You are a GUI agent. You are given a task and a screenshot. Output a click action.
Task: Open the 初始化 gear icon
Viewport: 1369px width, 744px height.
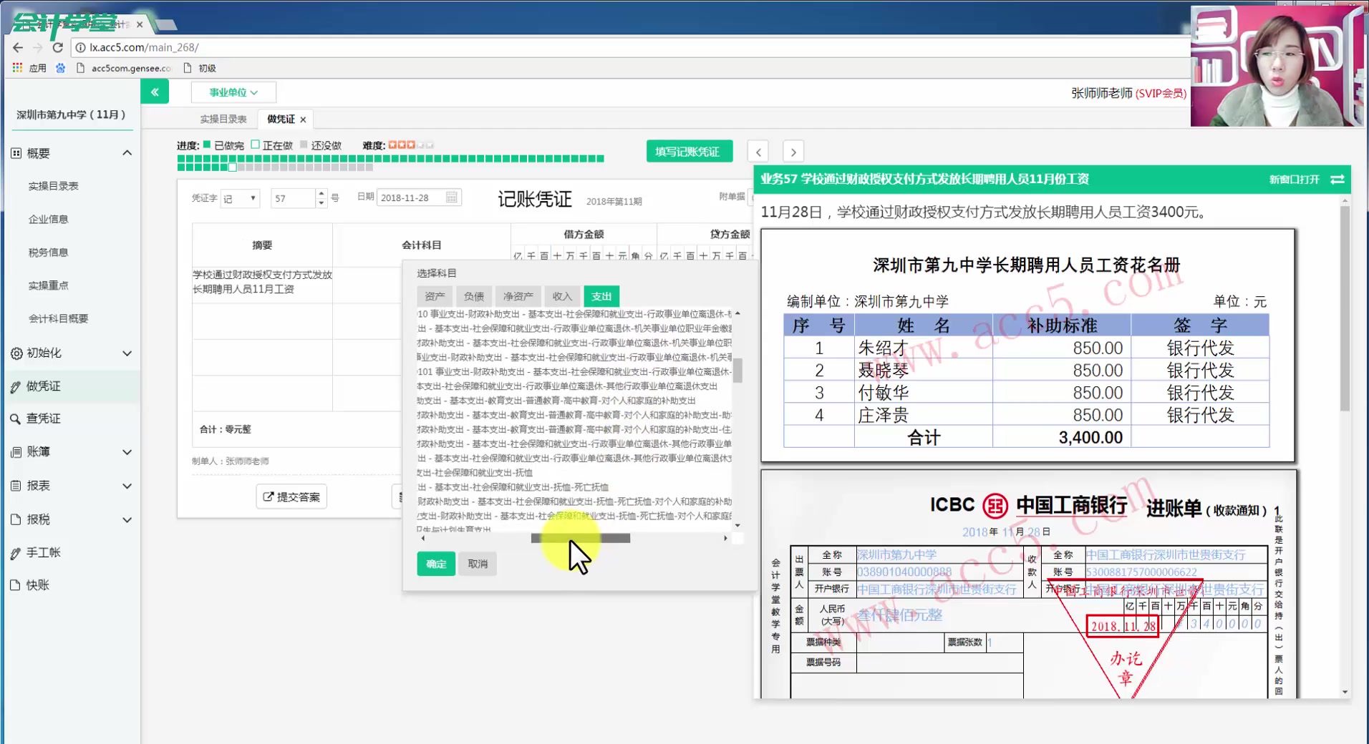[16, 353]
